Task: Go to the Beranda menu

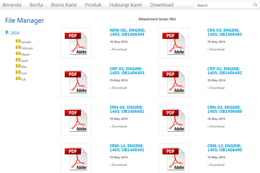Action: (12, 5)
